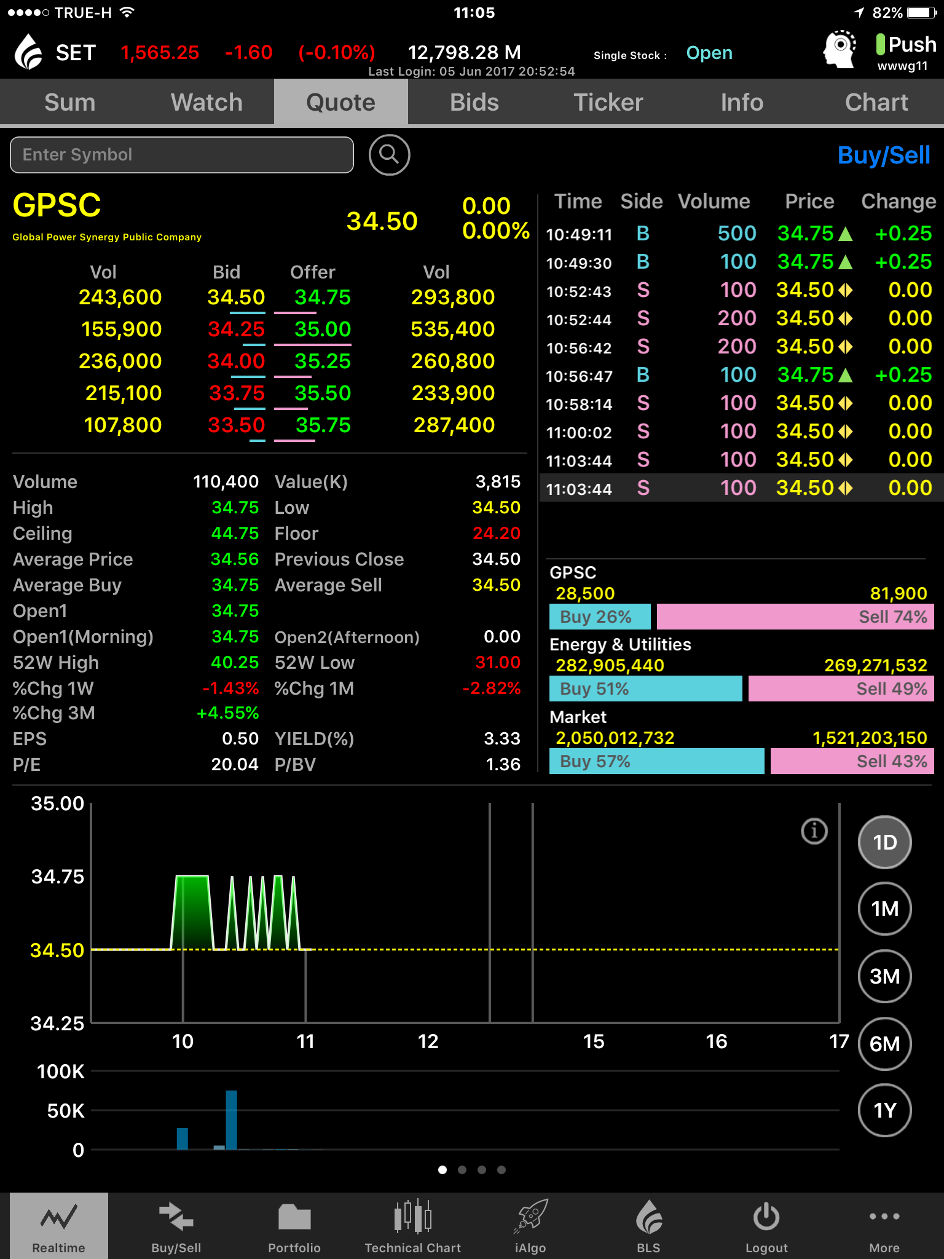Tap the Floor value 24.20
This screenshot has height=1259, width=944.
pyautogui.click(x=497, y=534)
